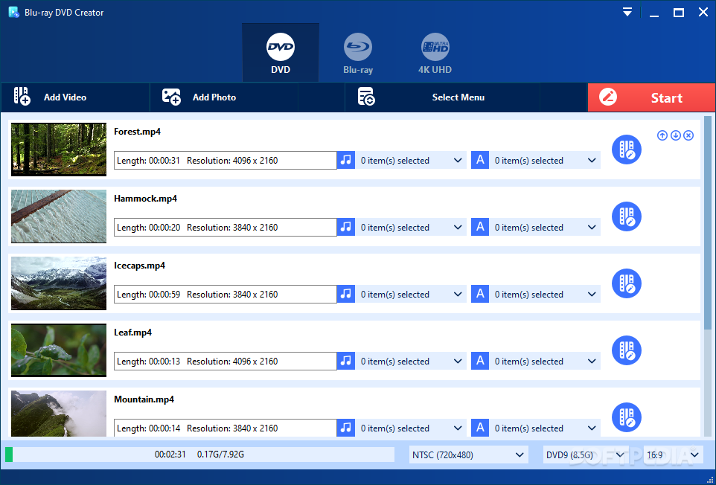
Task: Move Forest.mp4 down in the list
Action: [x=676, y=135]
